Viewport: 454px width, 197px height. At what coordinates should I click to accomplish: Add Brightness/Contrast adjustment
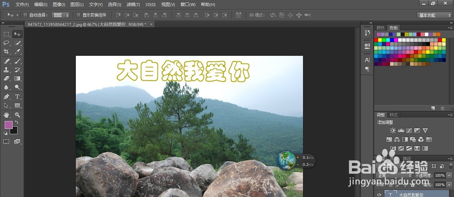pyautogui.click(x=393, y=130)
